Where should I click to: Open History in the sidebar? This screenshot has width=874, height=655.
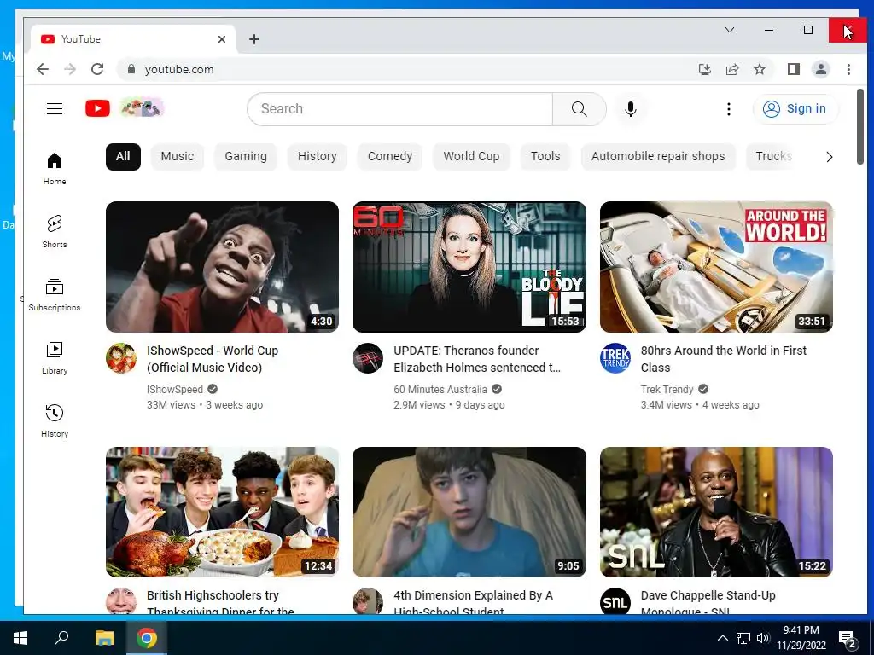pyautogui.click(x=55, y=420)
